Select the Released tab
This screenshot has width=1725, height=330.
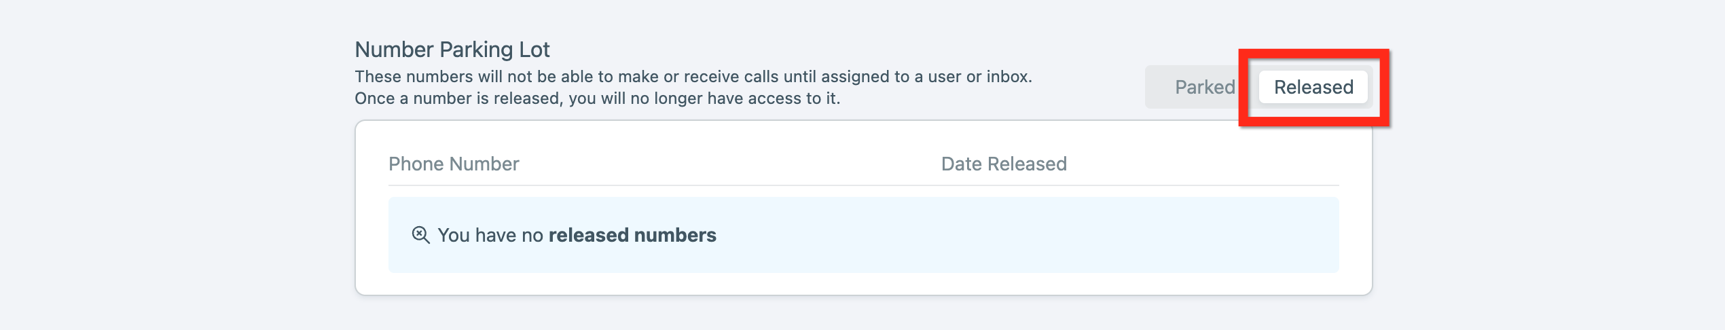(1313, 87)
